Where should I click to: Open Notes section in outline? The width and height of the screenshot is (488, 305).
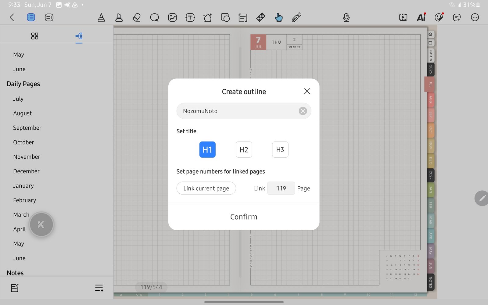click(x=15, y=273)
